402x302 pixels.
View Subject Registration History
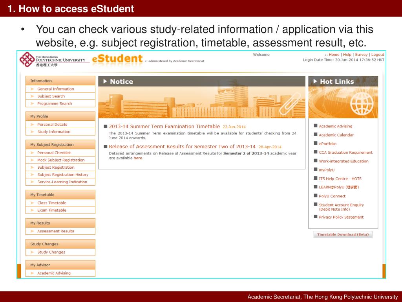click(63, 175)
